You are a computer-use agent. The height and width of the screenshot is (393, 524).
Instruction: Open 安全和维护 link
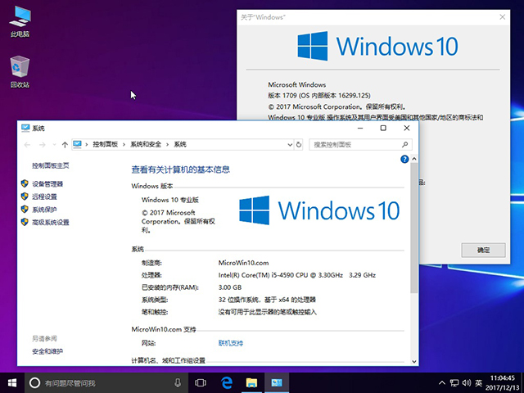click(47, 351)
